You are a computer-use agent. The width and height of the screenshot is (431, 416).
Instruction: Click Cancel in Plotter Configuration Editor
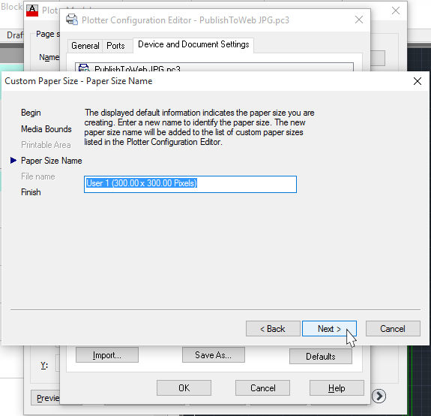coord(262,388)
